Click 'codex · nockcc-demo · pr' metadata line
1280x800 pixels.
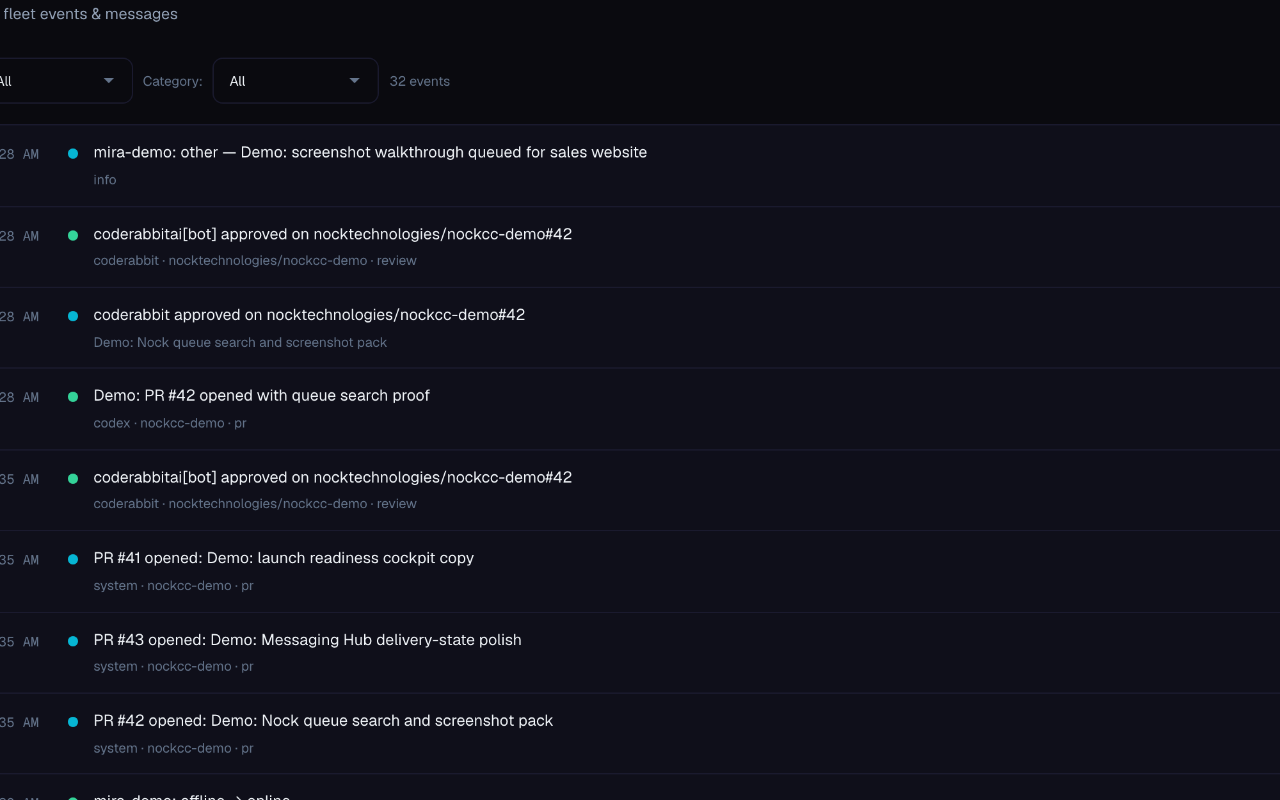170,423
